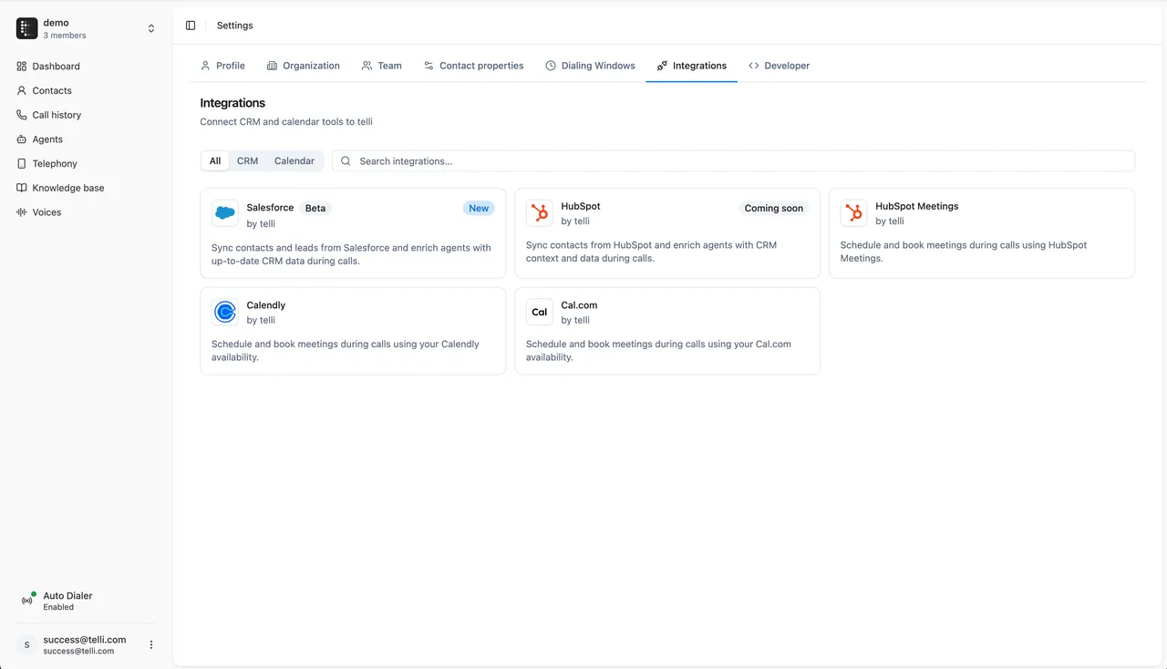Screen dimensions: 1167x669
Task: Click the HubSpot logo in the Coming soon card
Action: (x=540, y=213)
